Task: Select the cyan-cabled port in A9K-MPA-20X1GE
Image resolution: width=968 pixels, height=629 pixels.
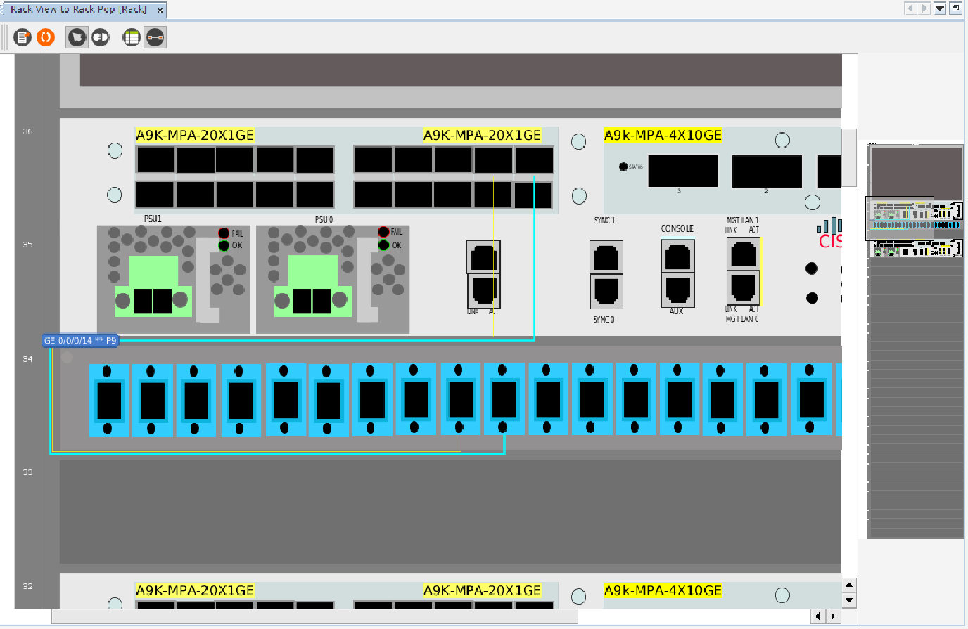Action: point(535,160)
